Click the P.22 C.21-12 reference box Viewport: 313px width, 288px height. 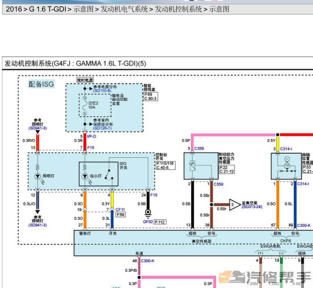coord(227,169)
